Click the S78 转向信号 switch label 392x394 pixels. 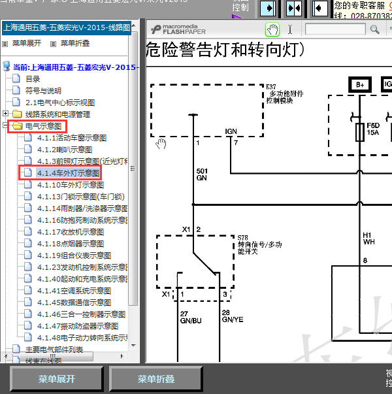point(259,244)
